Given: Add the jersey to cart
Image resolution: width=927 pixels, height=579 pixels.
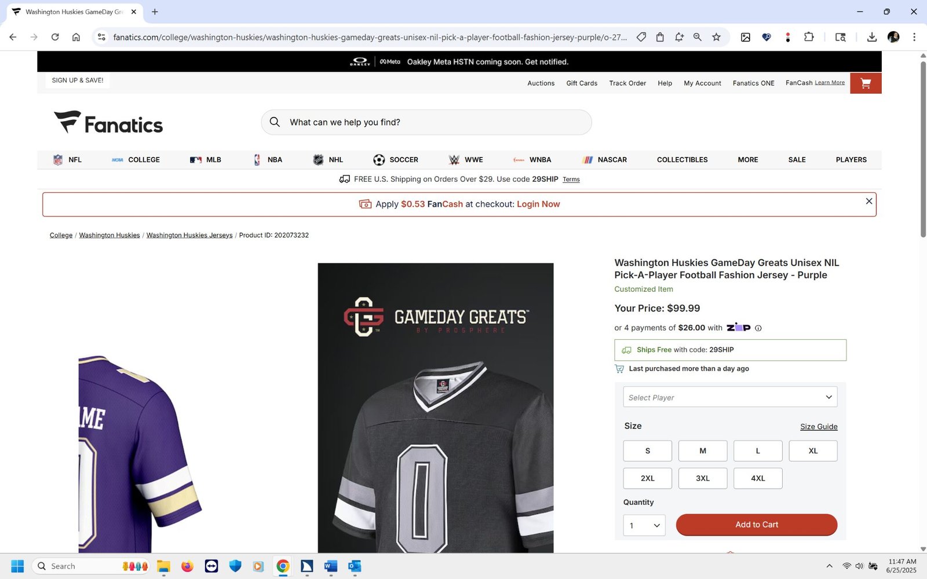Looking at the screenshot, I should 756,525.
